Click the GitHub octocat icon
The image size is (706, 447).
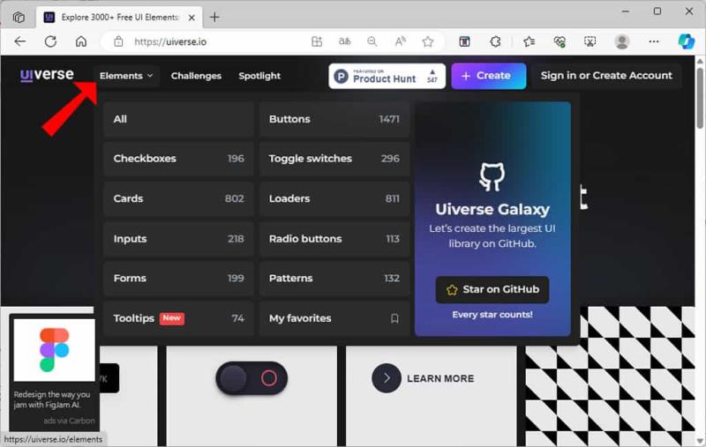tap(492, 176)
